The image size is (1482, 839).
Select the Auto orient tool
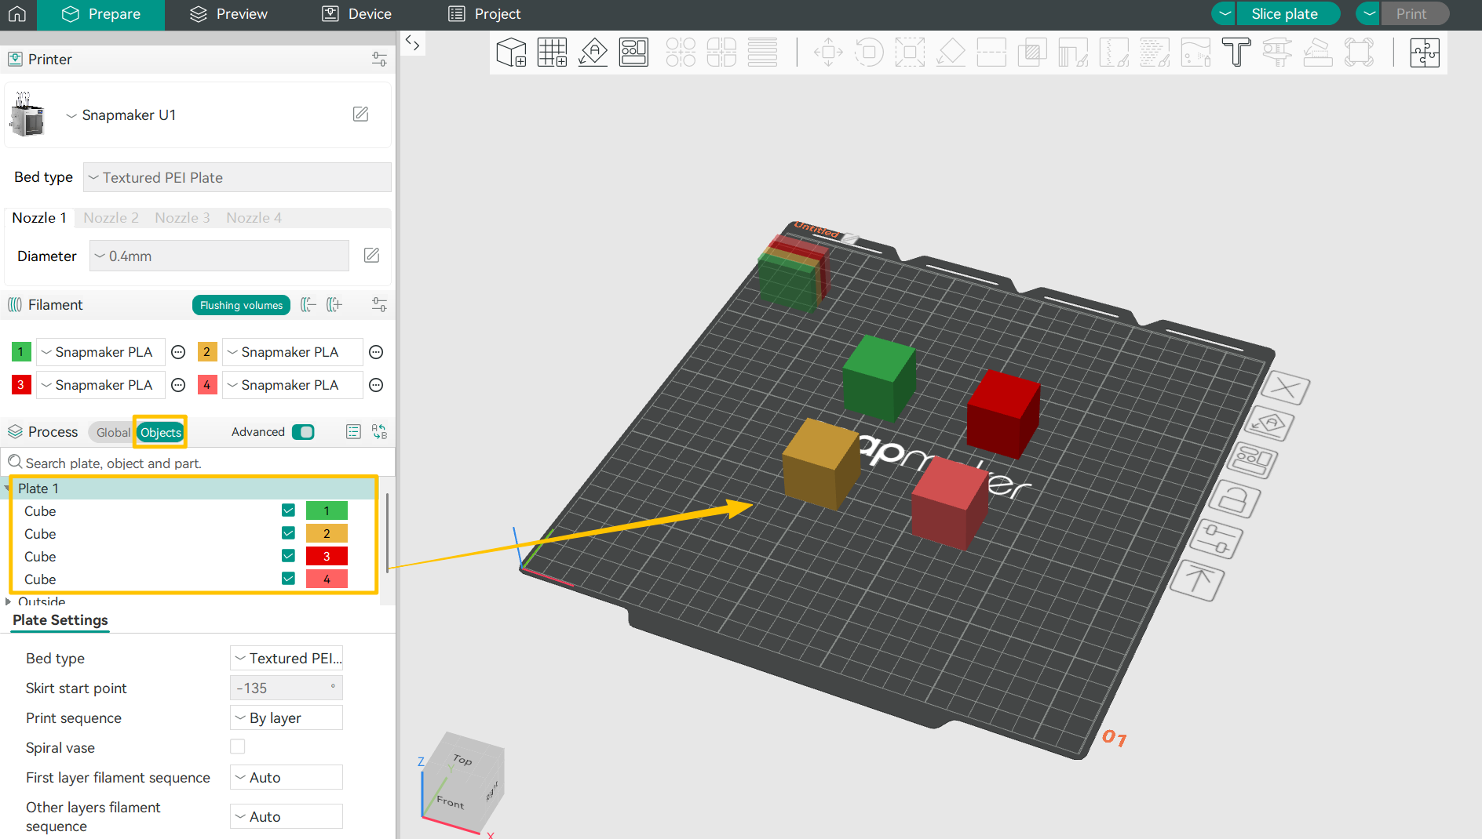593,53
